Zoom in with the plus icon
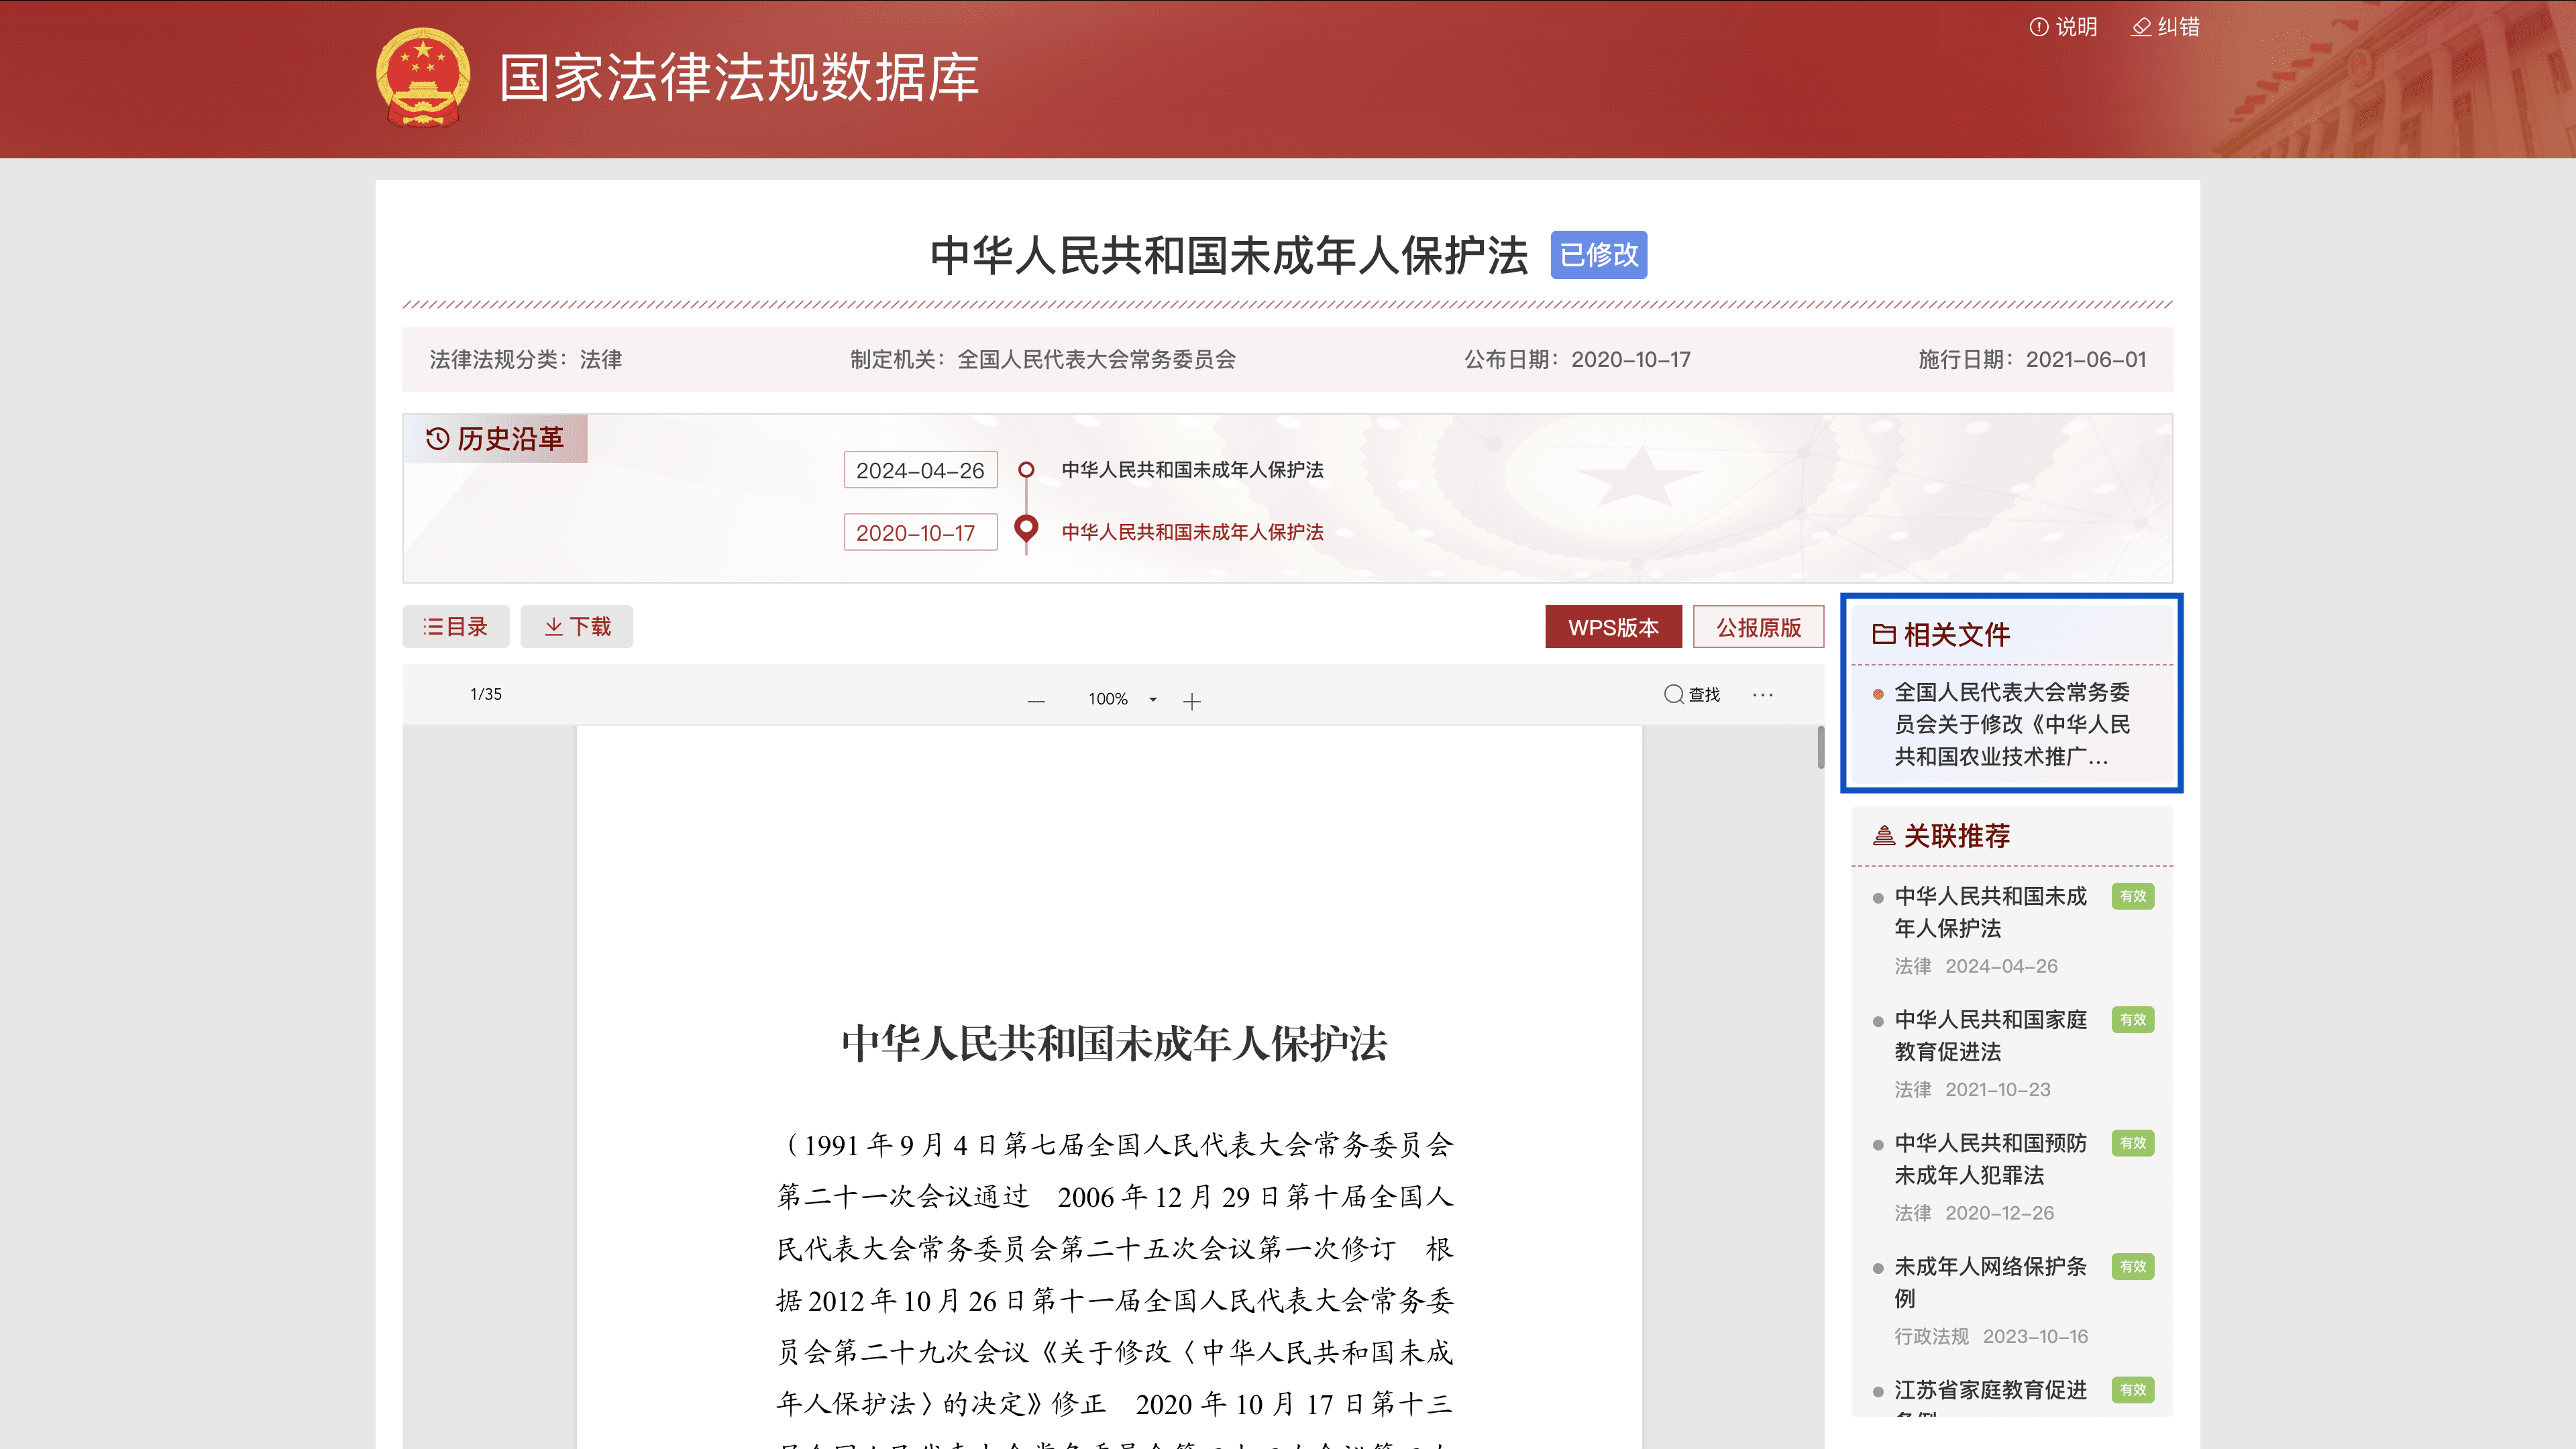 click(x=1191, y=700)
